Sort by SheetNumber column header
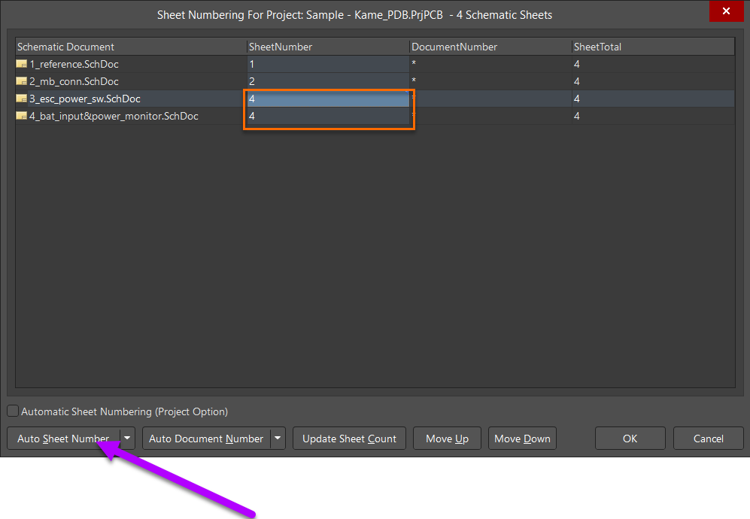 click(328, 47)
